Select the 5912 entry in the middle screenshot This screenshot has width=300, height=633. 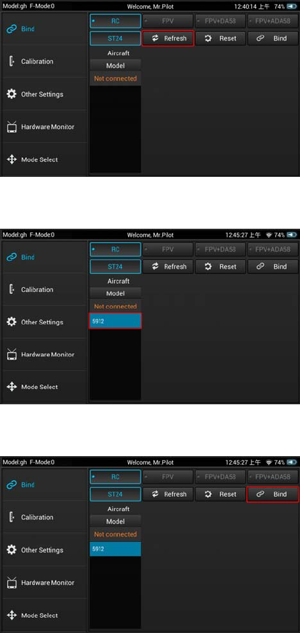(x=116, y=321)
